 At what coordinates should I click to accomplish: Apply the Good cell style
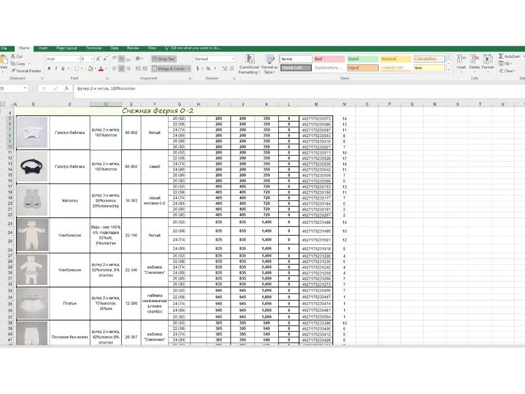click(362, 59)
